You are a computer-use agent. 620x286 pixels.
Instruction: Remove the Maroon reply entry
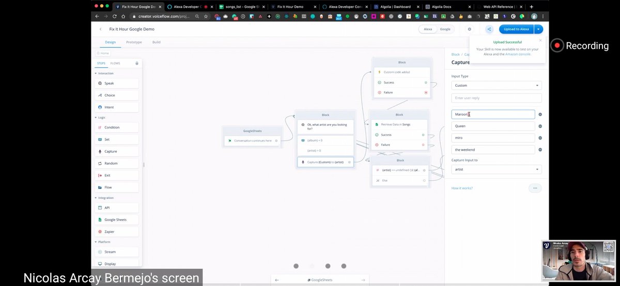tap(540, 115)
